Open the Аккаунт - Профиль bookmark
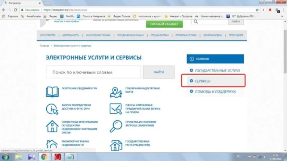The width and height of the screenshot is (287, 161). click(x=179, y=16)
